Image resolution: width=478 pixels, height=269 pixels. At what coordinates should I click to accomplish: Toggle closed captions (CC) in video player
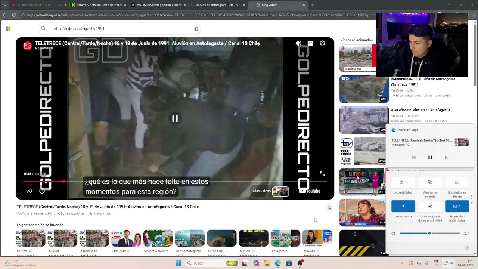coord(310,43)
